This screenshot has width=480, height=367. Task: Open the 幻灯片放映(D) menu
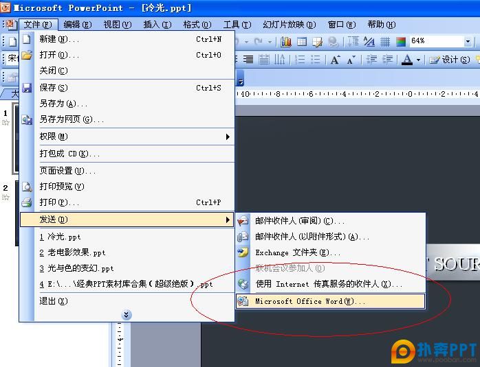click(290, 25)
